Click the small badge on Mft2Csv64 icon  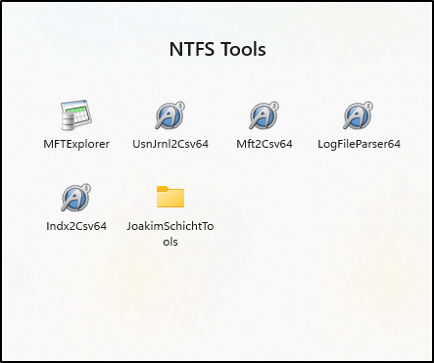pyautogui.click(x=274, y=106)
